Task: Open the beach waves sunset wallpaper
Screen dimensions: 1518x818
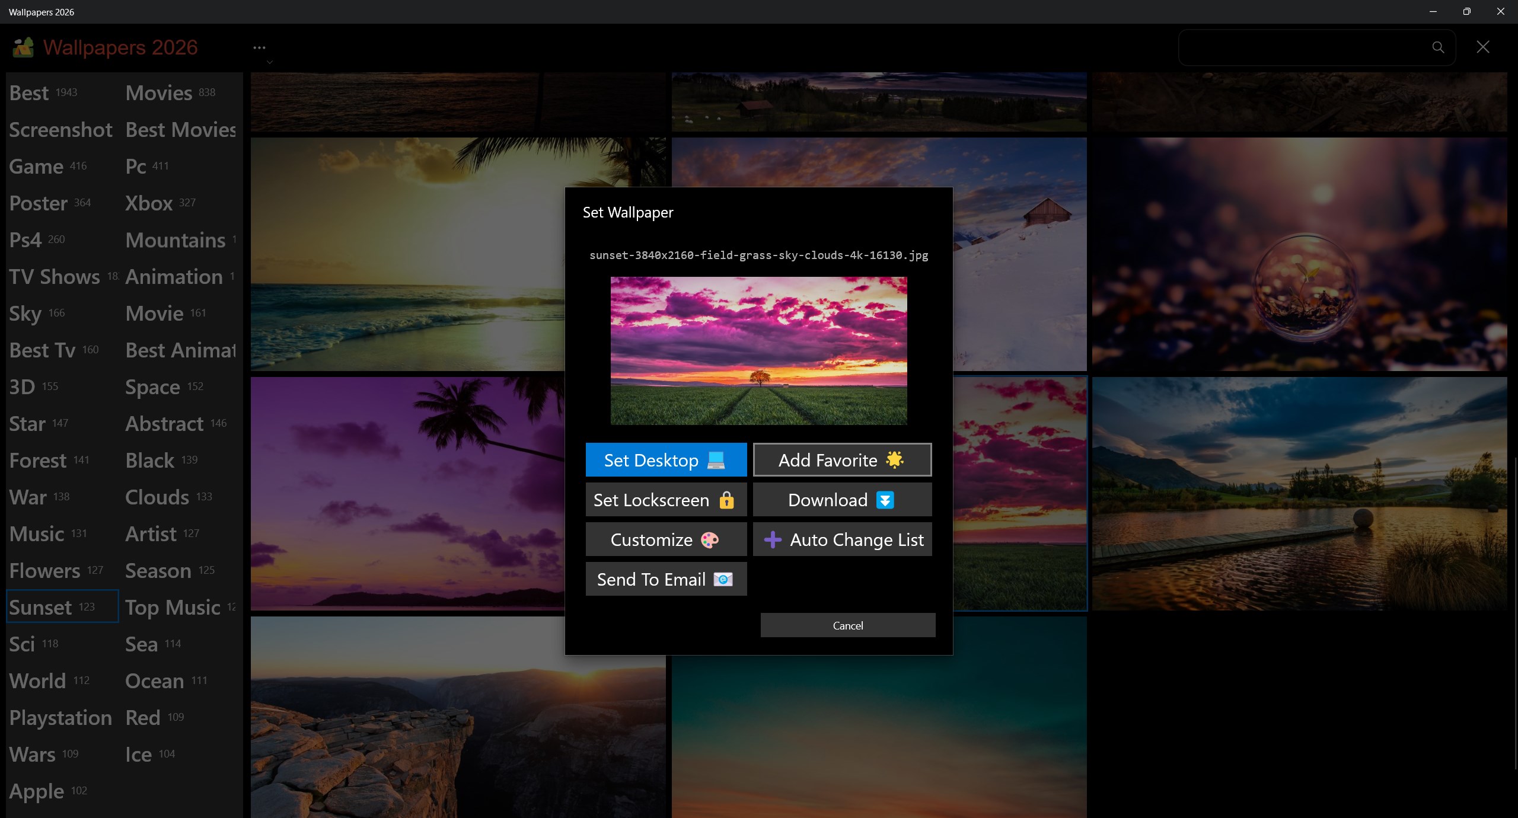Action: (x=408, y=254)
